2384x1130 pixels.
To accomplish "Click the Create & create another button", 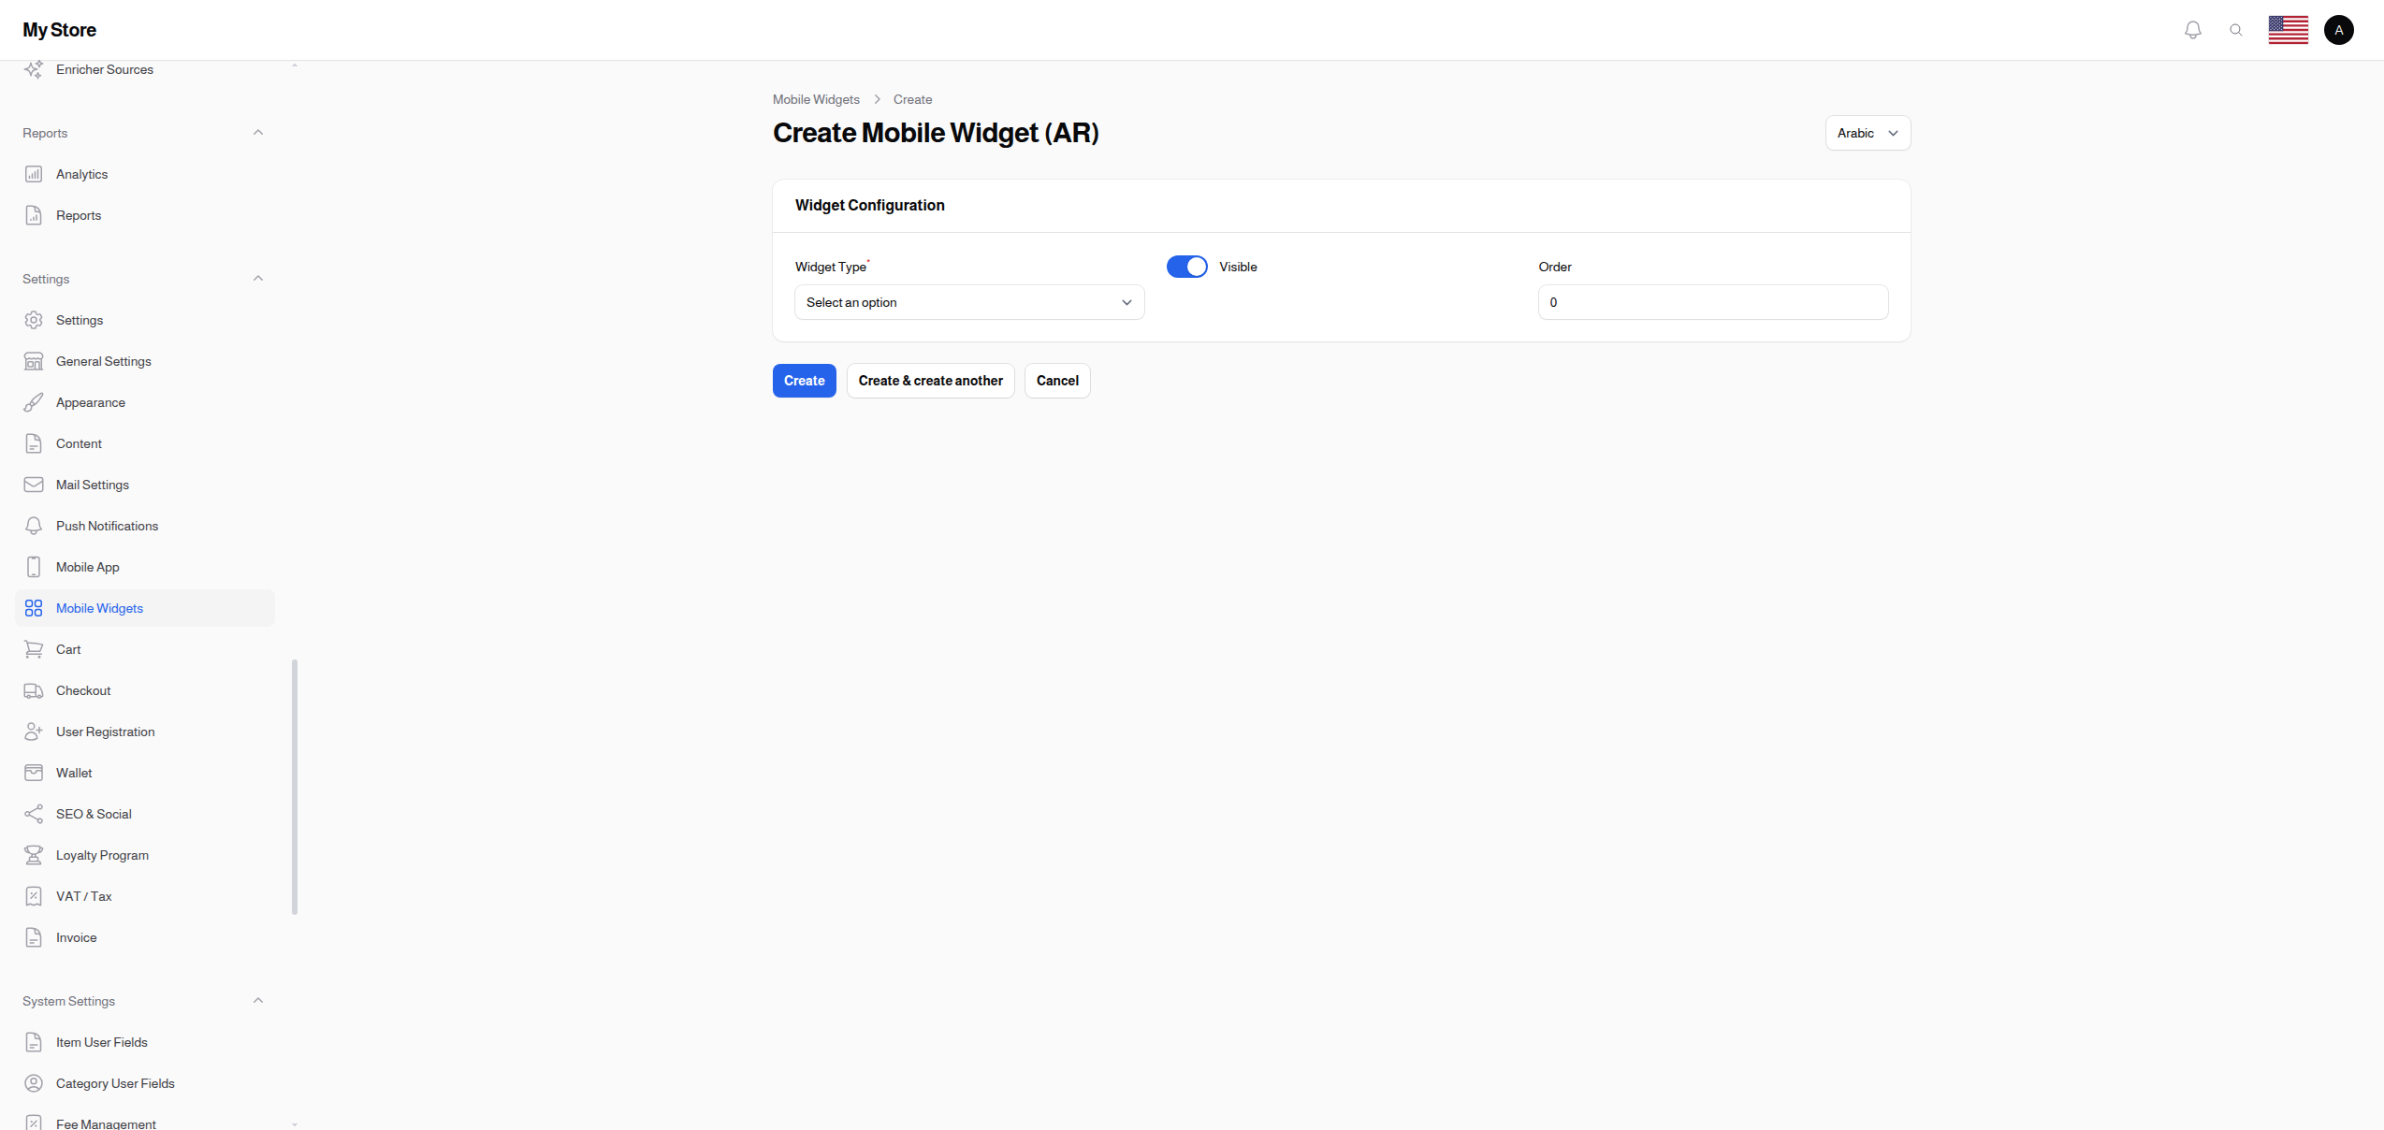I will tap(930, 381).
